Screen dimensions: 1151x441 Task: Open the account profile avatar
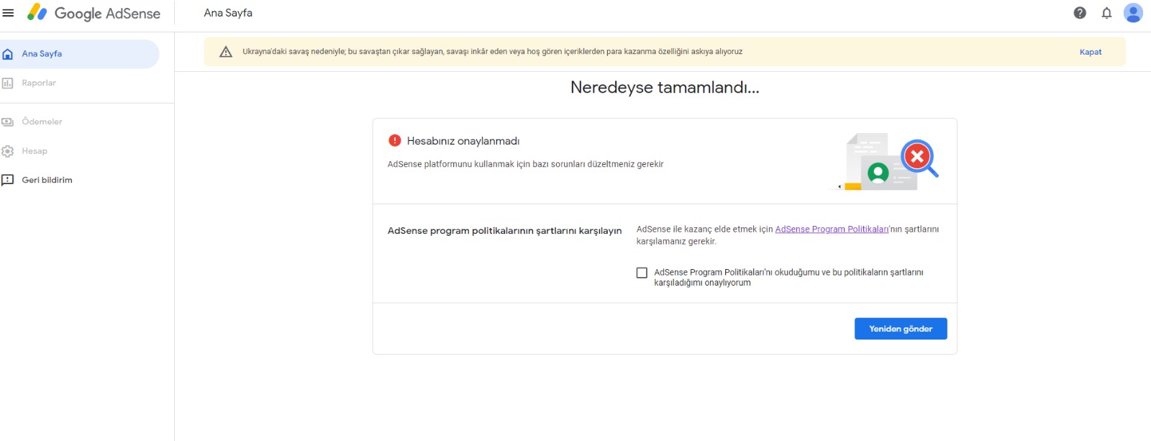click(x=1133, y=12)
